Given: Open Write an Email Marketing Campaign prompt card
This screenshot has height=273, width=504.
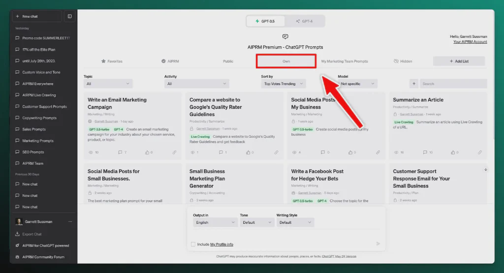Looking at the screenshot, I should tap(132, 126).
